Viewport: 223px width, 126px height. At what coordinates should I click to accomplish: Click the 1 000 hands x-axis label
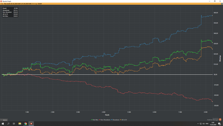[x=27, y=112]
